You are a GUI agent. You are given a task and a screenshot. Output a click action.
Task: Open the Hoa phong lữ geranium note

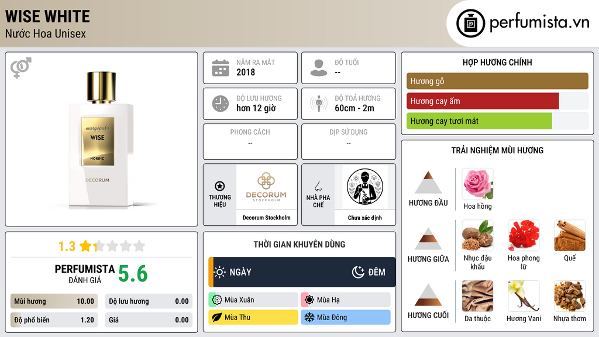click(x=524, y=236)
